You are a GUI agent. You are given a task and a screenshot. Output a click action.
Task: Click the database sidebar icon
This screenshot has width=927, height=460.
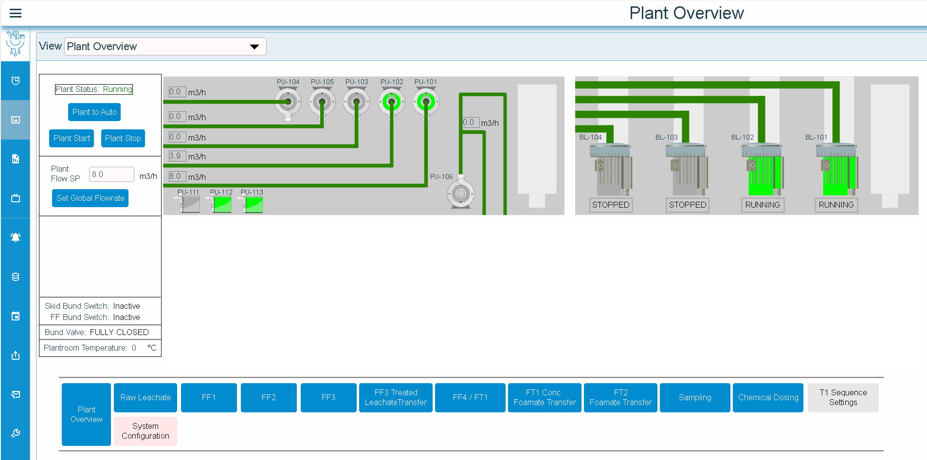(16, 277)
